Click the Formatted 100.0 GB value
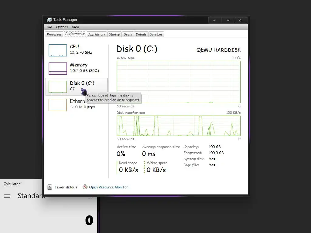Image resolution: width=311 pixels, height=233 pixels. point(216,153)
